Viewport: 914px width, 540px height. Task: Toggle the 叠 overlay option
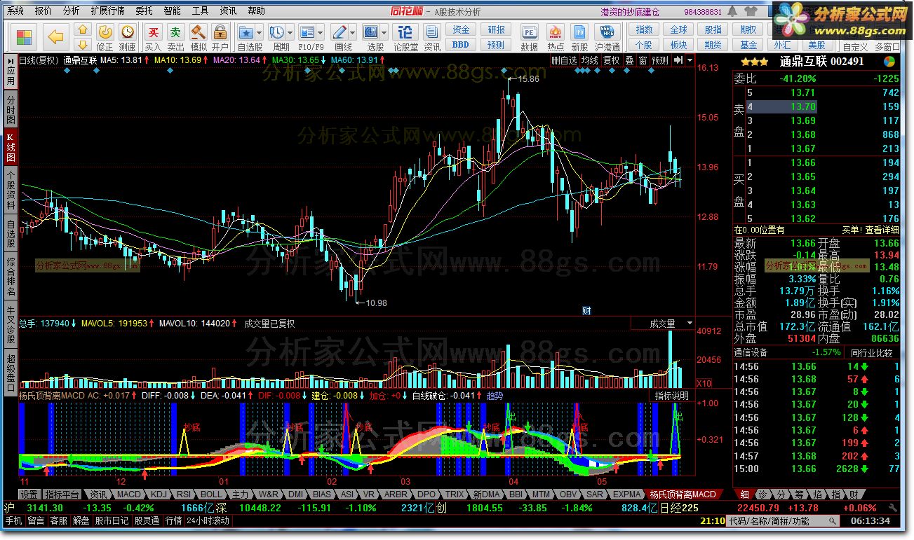coord(630,61)
